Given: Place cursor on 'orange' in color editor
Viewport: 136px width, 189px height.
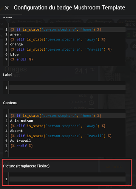Looking at the screenshot, I should [x=17, y=44].
